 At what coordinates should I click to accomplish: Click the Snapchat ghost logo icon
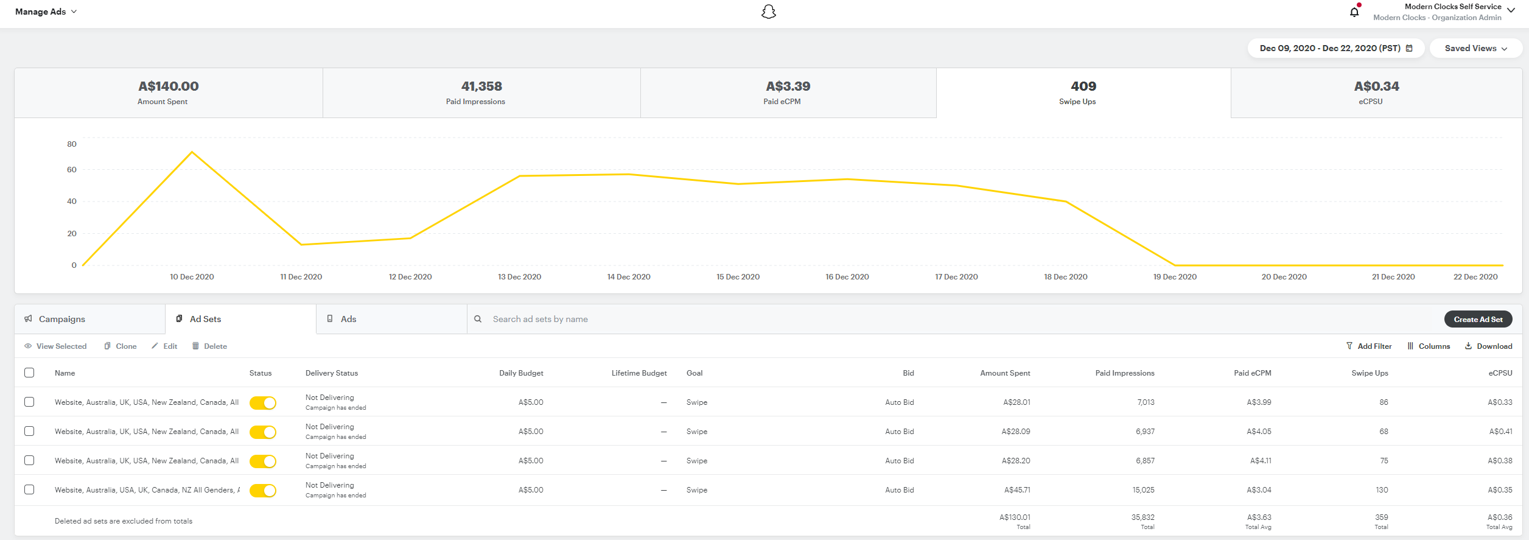tap(769, 12)
